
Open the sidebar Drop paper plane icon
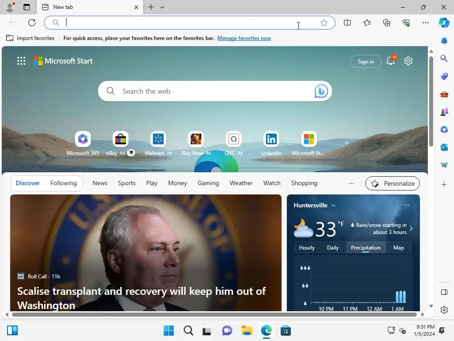tap(444, 165)
